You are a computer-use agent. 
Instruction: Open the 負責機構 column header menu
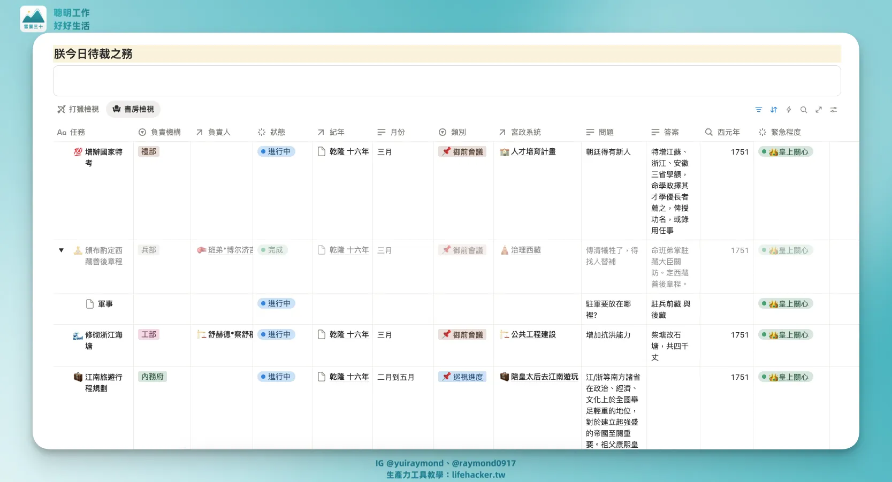pos(160,132)
